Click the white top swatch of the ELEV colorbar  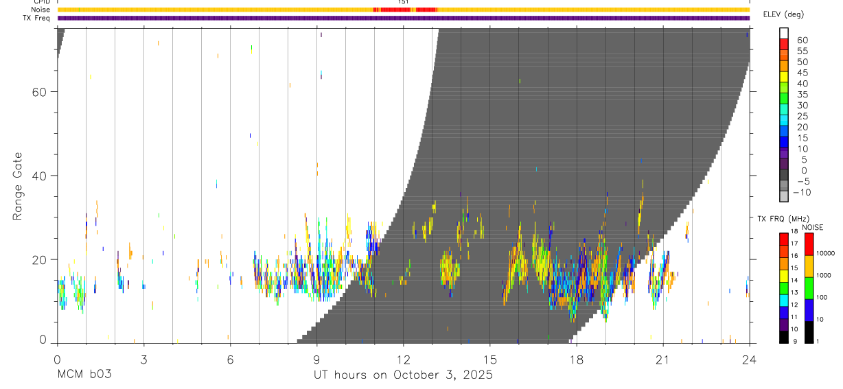784,33
